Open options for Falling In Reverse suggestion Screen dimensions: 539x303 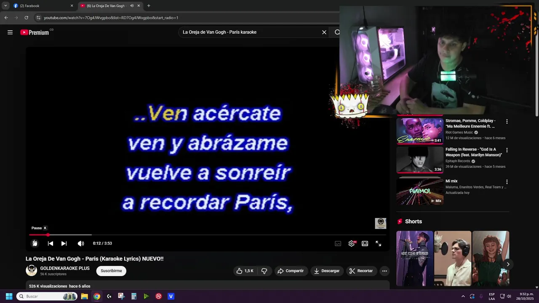pyautogui.click(x=507, y=150)
